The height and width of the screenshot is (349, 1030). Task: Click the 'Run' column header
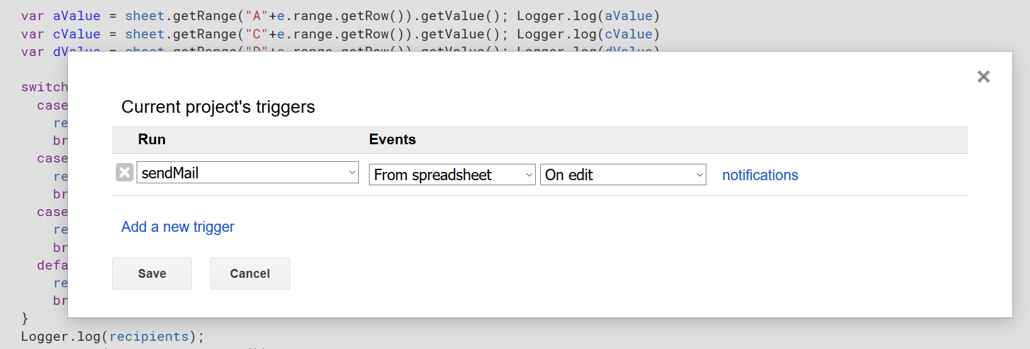pos(152,139)
